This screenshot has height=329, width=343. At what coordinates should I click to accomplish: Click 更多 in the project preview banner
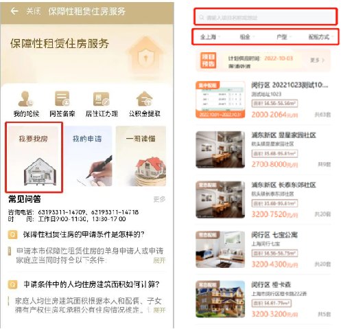pos(317,60)
